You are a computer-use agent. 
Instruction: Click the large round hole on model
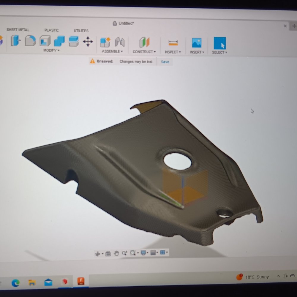tap(178, 161)
